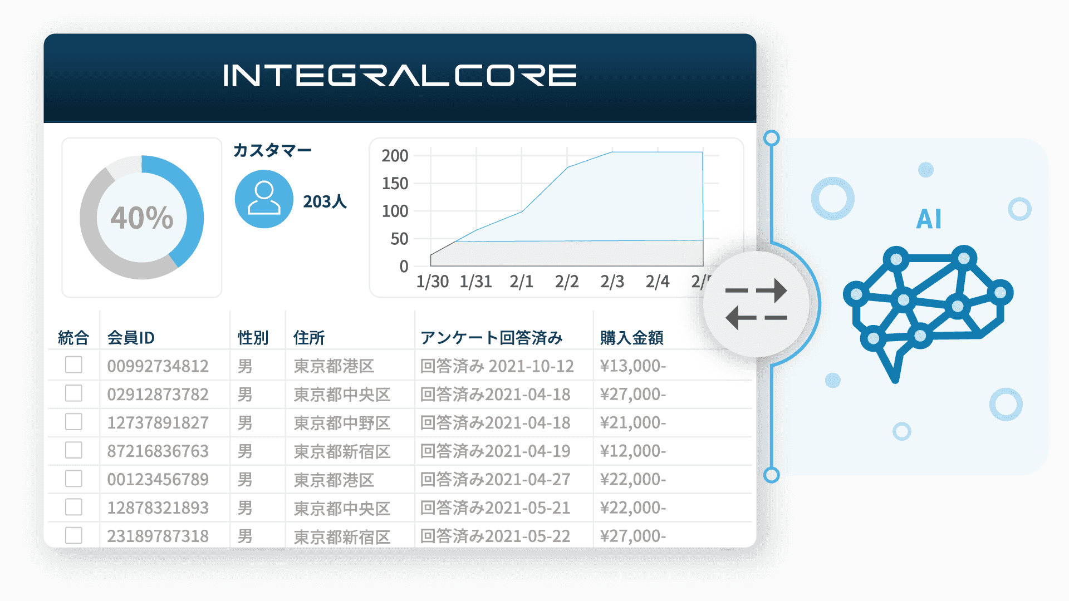The image size is (1069, 601).
Task: Click the 性別 column header
Action: point(253,337)
